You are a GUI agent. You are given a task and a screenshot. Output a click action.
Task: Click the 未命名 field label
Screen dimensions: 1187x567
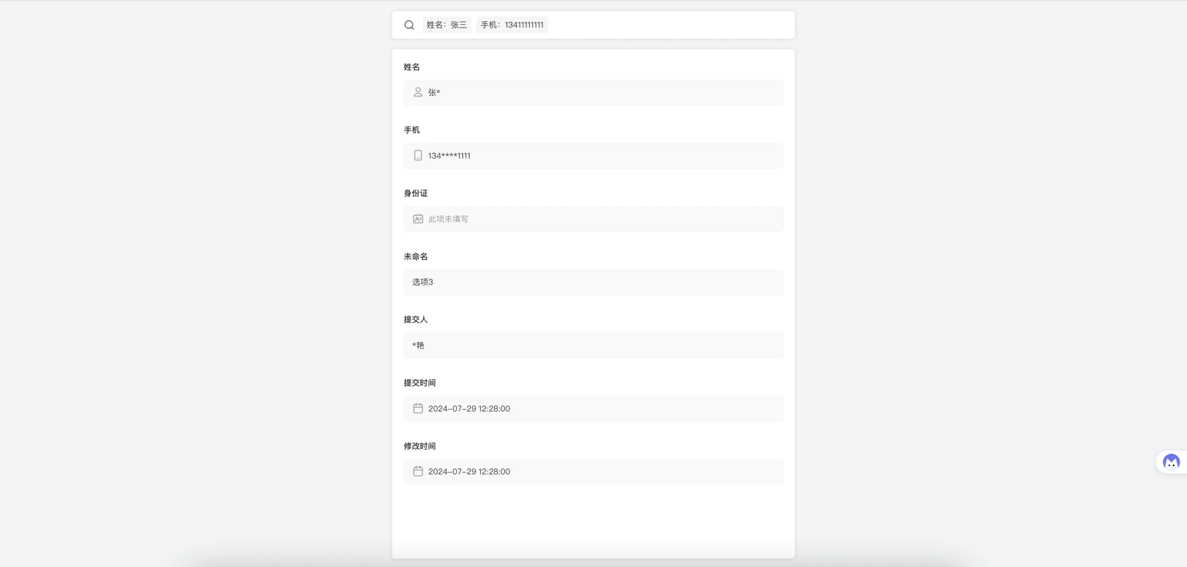pyautogui.click(x=415, y=257)
